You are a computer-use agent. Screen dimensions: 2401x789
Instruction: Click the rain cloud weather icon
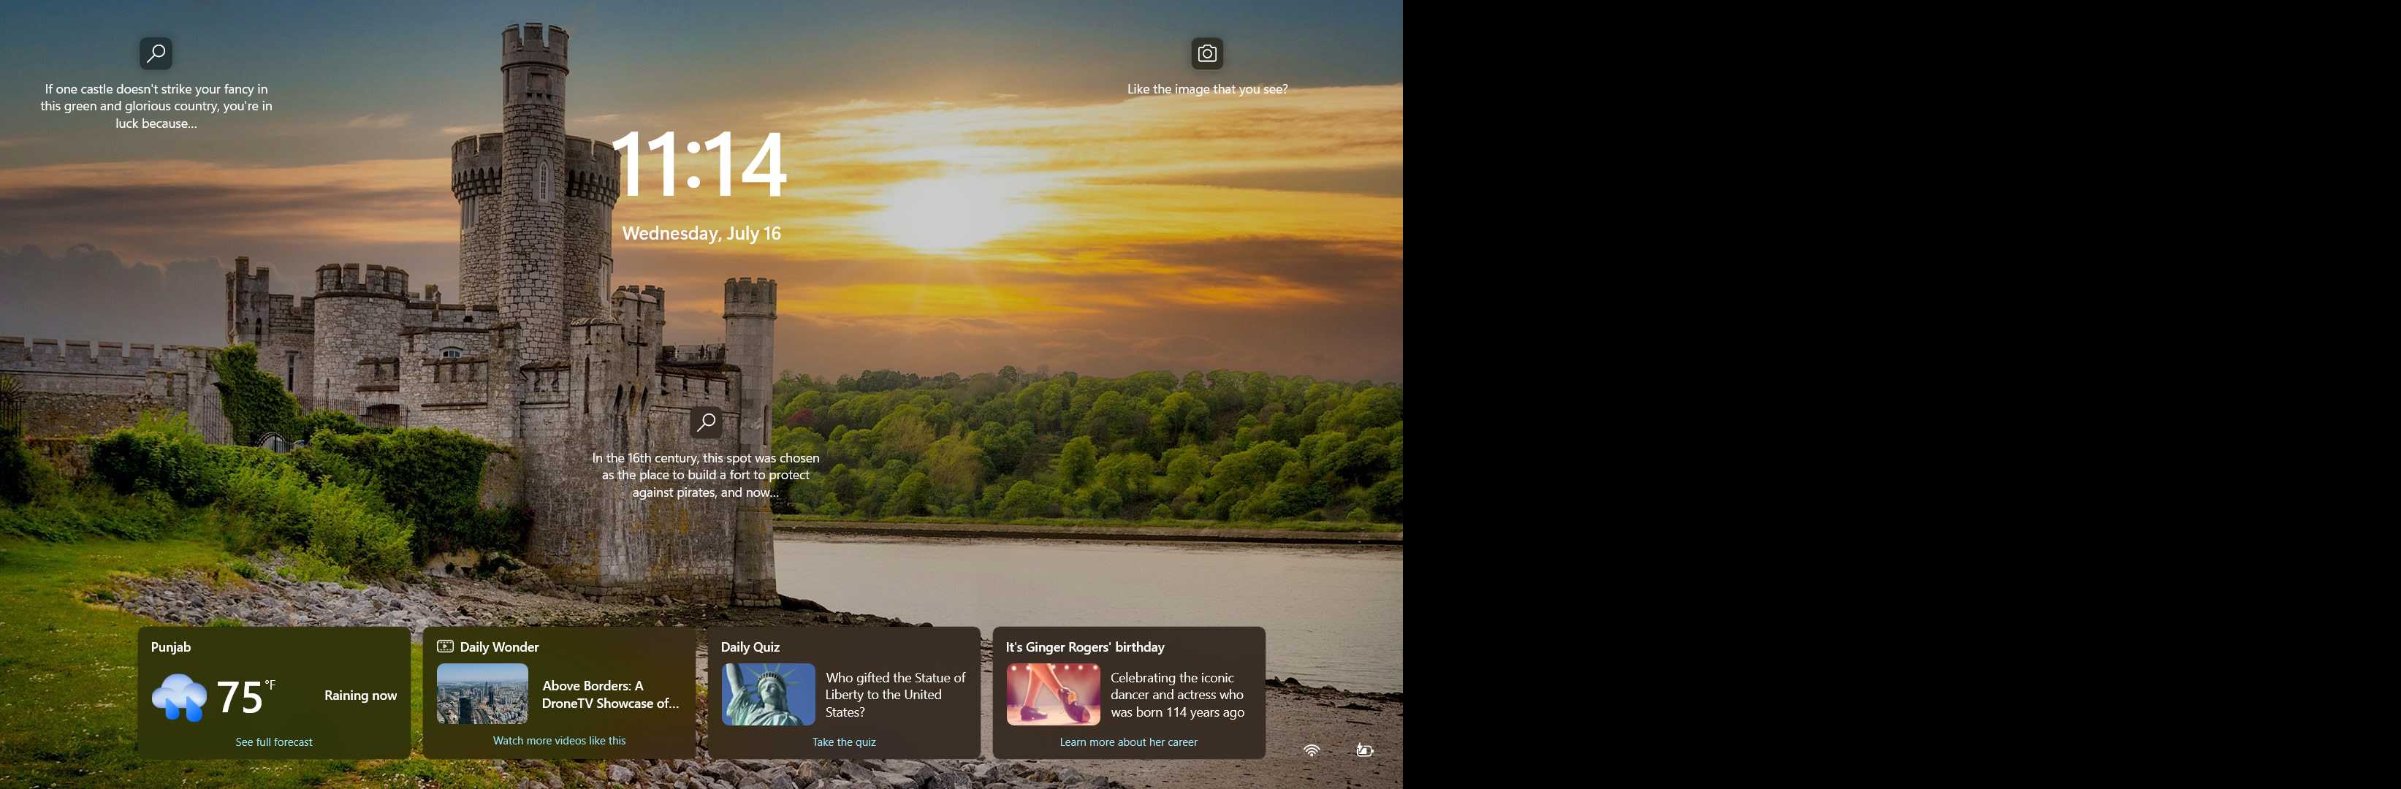pos(179,697)
